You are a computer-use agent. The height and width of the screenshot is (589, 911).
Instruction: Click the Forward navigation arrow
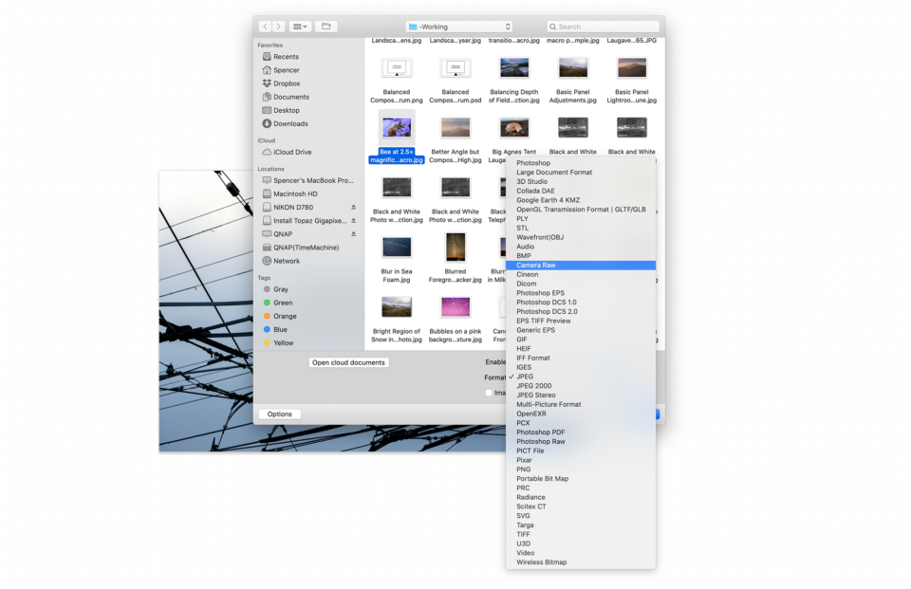pyautogui.click(x=278, y=27)
